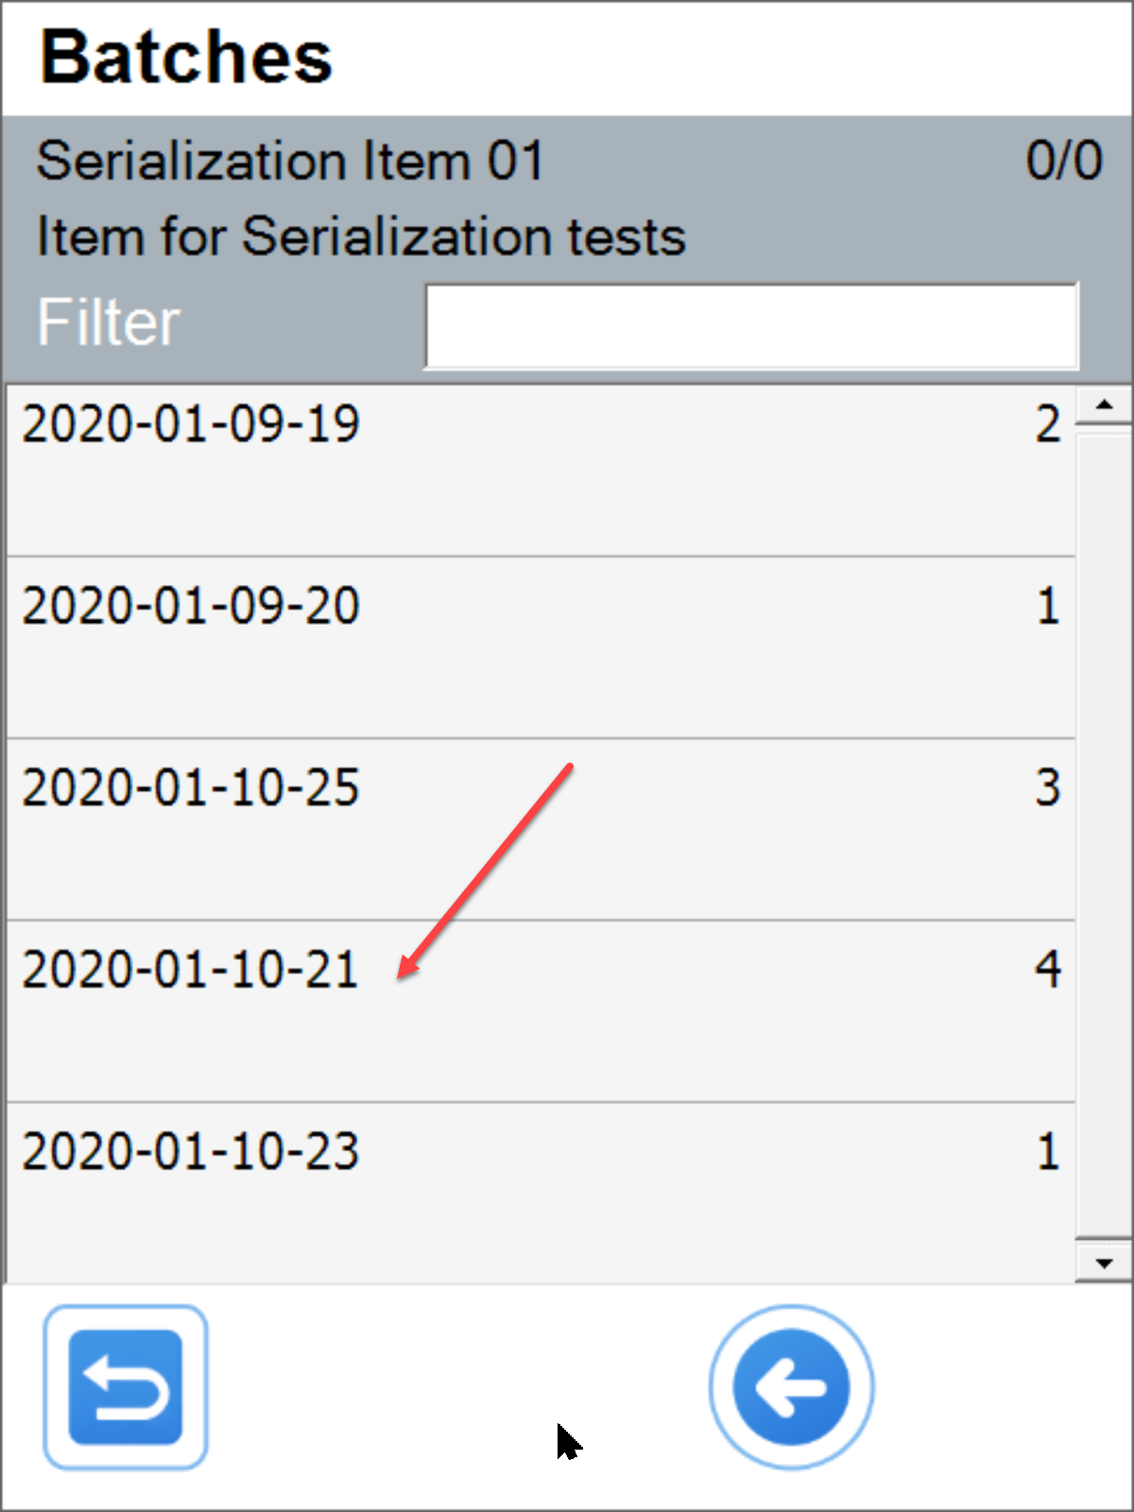This screenshot has width=1134, height=1512.
Task: Click the quantity 4 next to 2020-01-10-21
Action: (1049, 969)
